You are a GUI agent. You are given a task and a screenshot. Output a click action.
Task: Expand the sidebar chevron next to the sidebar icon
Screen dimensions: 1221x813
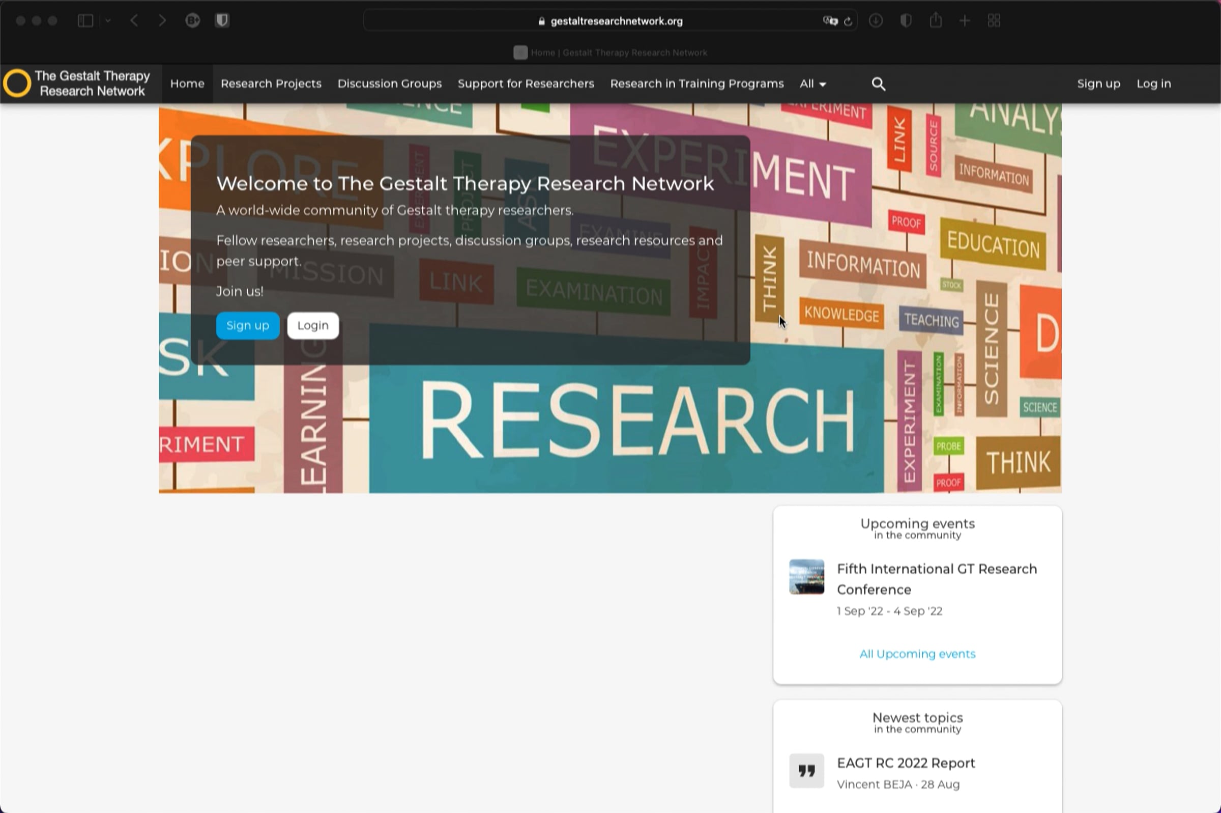pos(108,21)
